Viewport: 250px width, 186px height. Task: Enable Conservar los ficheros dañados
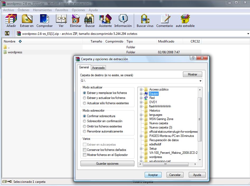pos(85,150)
